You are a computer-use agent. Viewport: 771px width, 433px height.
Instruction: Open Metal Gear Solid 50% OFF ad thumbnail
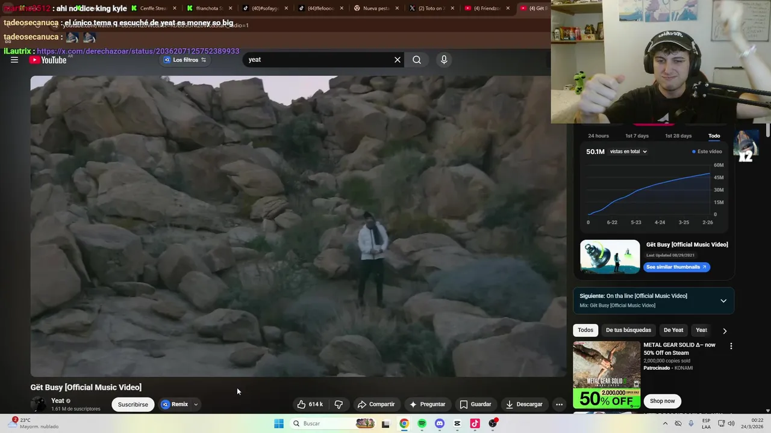tap(607, 375)
